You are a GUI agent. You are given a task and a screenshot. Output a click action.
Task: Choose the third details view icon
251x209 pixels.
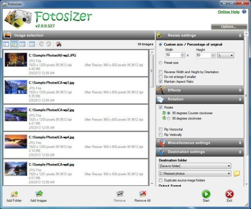click(22, 44)
